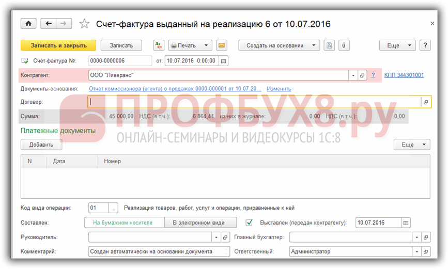Click the Код вида операции field
This screenshot has height=269, width=448.
tap(99, 208)
